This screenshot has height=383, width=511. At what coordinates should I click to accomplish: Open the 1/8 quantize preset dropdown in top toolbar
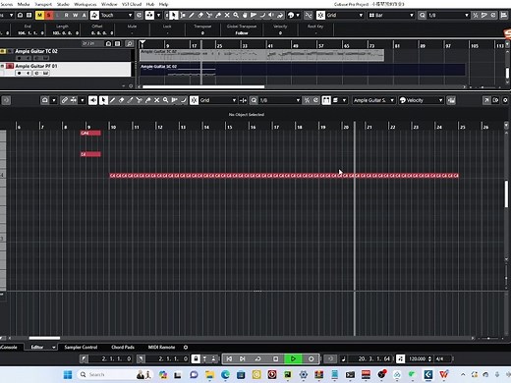(448, 15)
